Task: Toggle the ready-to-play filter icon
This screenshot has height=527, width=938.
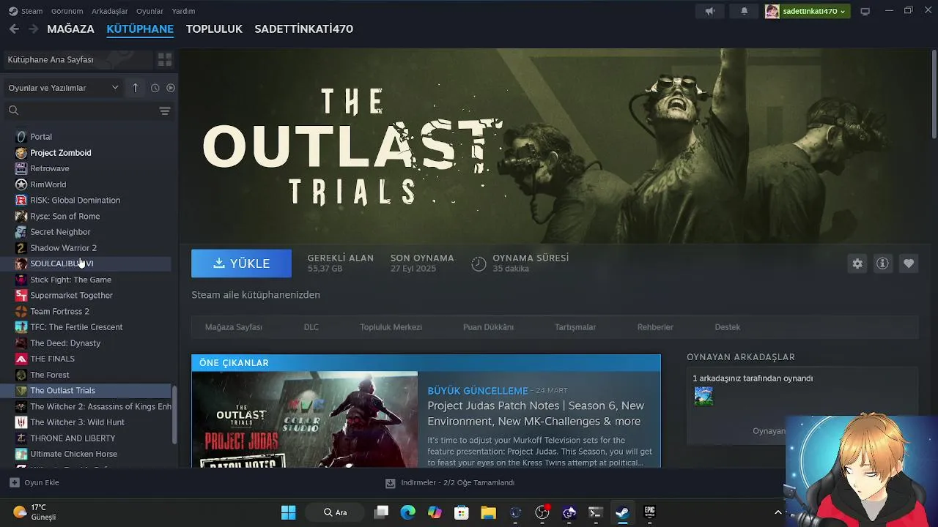Action: 171,88
